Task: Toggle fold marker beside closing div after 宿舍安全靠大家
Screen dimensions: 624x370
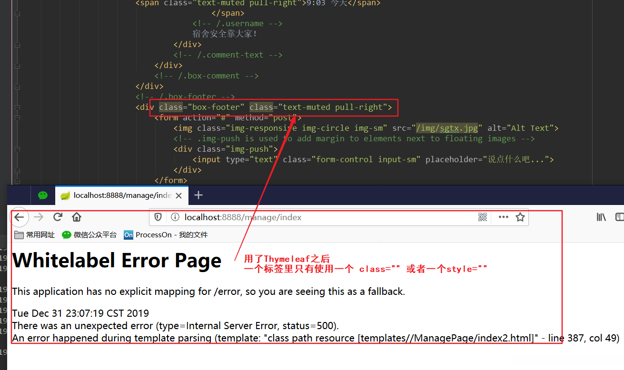Action: pos(18,45)
